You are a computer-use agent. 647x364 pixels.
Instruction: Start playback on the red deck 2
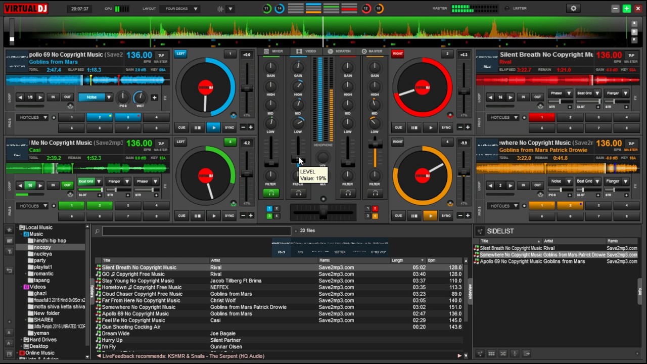(430, 127)
